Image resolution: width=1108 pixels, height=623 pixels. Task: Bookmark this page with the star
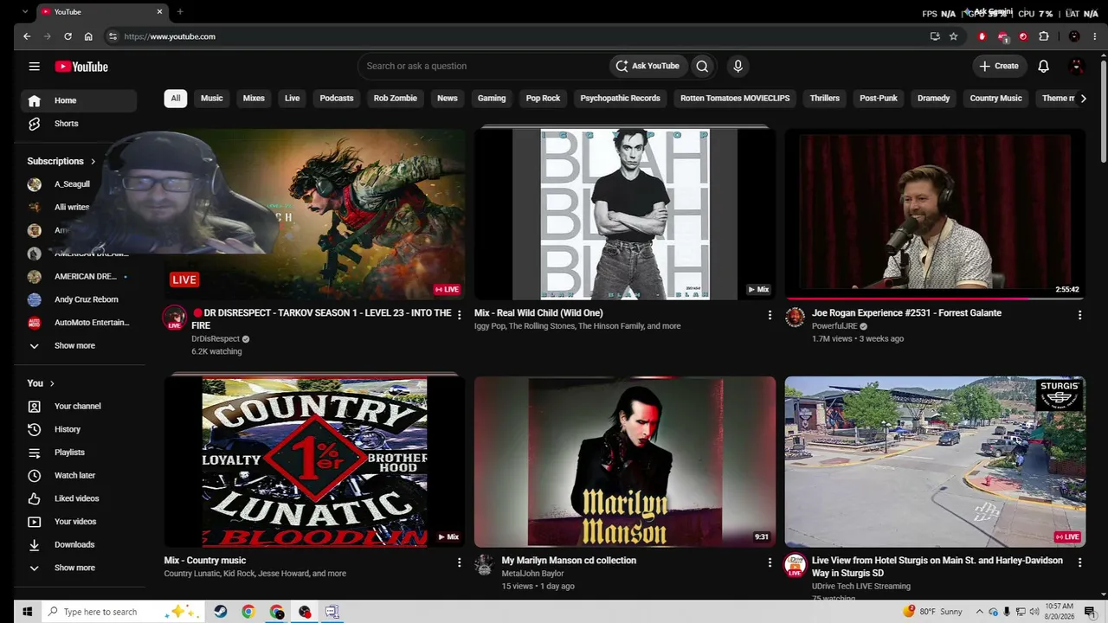953,36
